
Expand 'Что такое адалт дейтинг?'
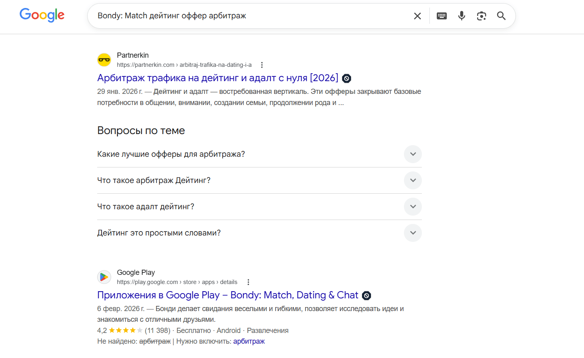tap(259, 206)
